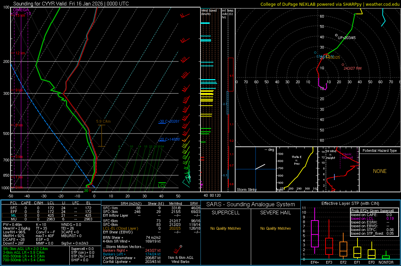Click the MeanW = 2.6g/kg value

tap(16, 228)
